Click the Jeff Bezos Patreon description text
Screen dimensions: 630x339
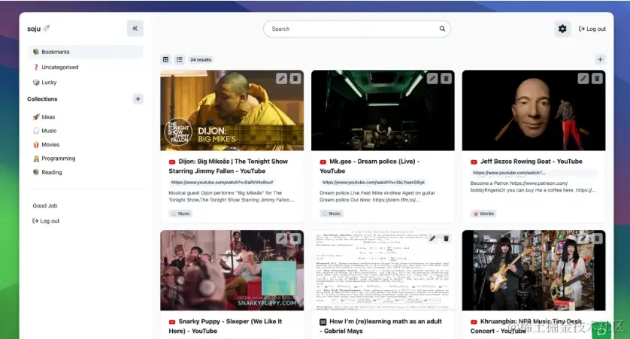point(533,186)
